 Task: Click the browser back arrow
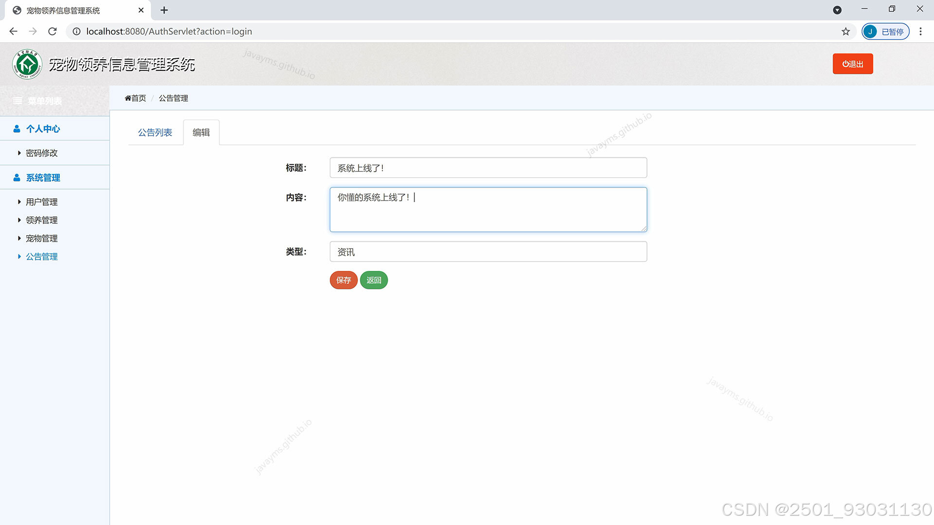[x=13, y=32]
